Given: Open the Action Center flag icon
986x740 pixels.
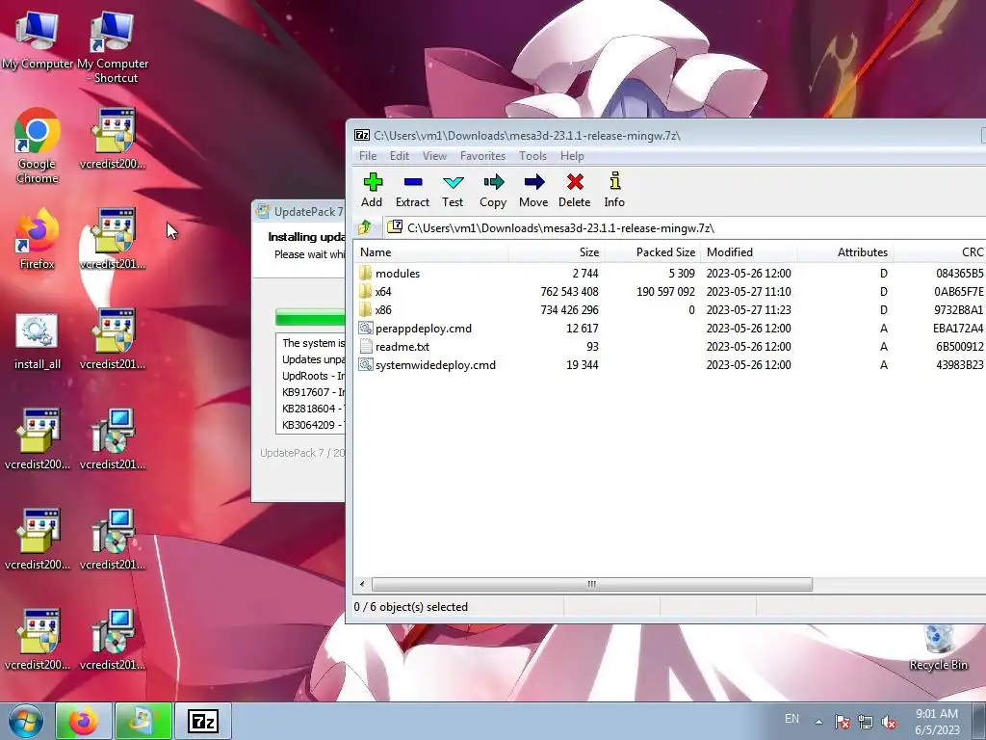Looking at the screenshot, I should tap(843, 723).
